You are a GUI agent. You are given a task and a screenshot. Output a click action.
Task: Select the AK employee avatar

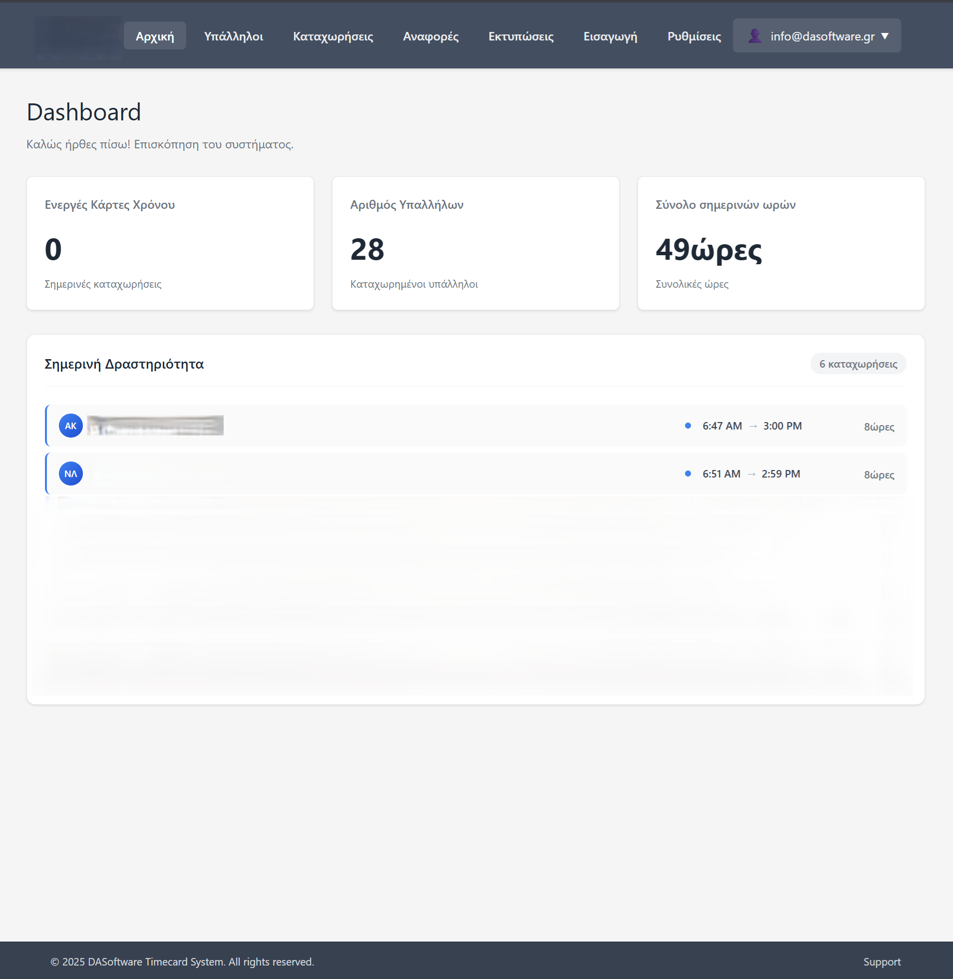(x=70, y=426)
